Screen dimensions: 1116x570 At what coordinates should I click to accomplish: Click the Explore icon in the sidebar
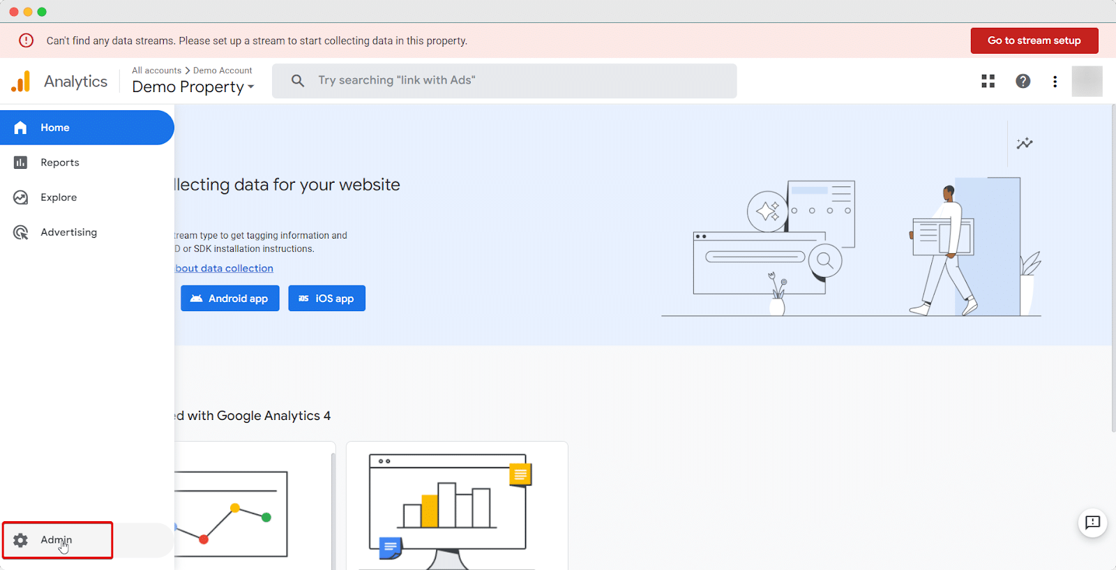click(x=20, y=197)
